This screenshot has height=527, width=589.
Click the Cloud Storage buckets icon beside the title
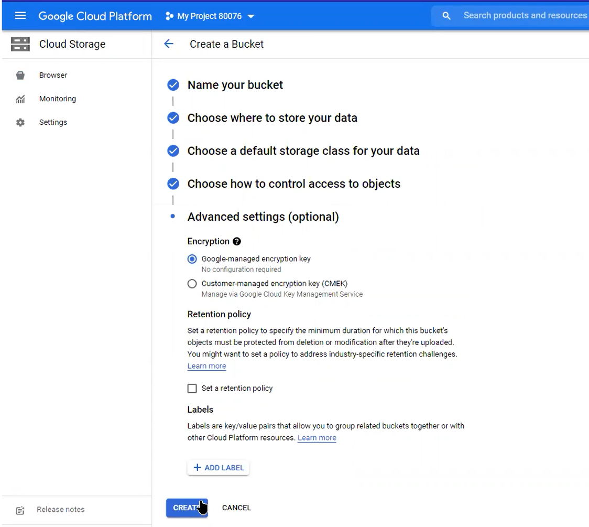pyautogui.click(x=20, y=44)
